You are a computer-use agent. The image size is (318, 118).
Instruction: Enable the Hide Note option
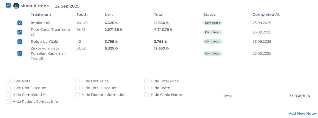[8, 81]
